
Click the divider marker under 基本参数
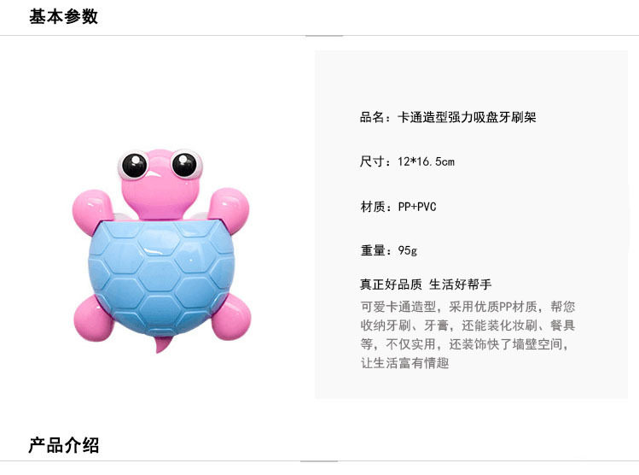pos(324,36)
